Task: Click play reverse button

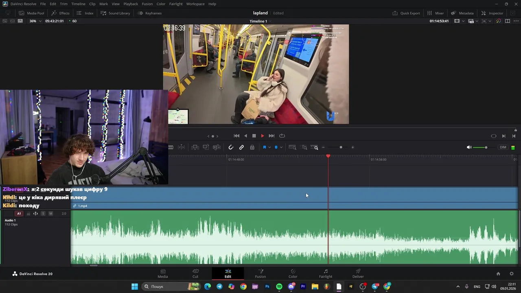Action: (x=245, y=136)
